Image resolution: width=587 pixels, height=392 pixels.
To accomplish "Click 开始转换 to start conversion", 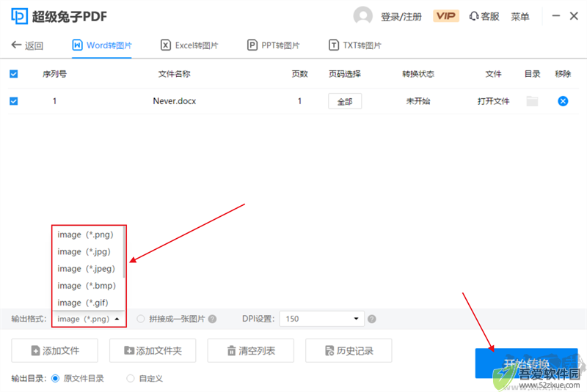I will (526, 363).
